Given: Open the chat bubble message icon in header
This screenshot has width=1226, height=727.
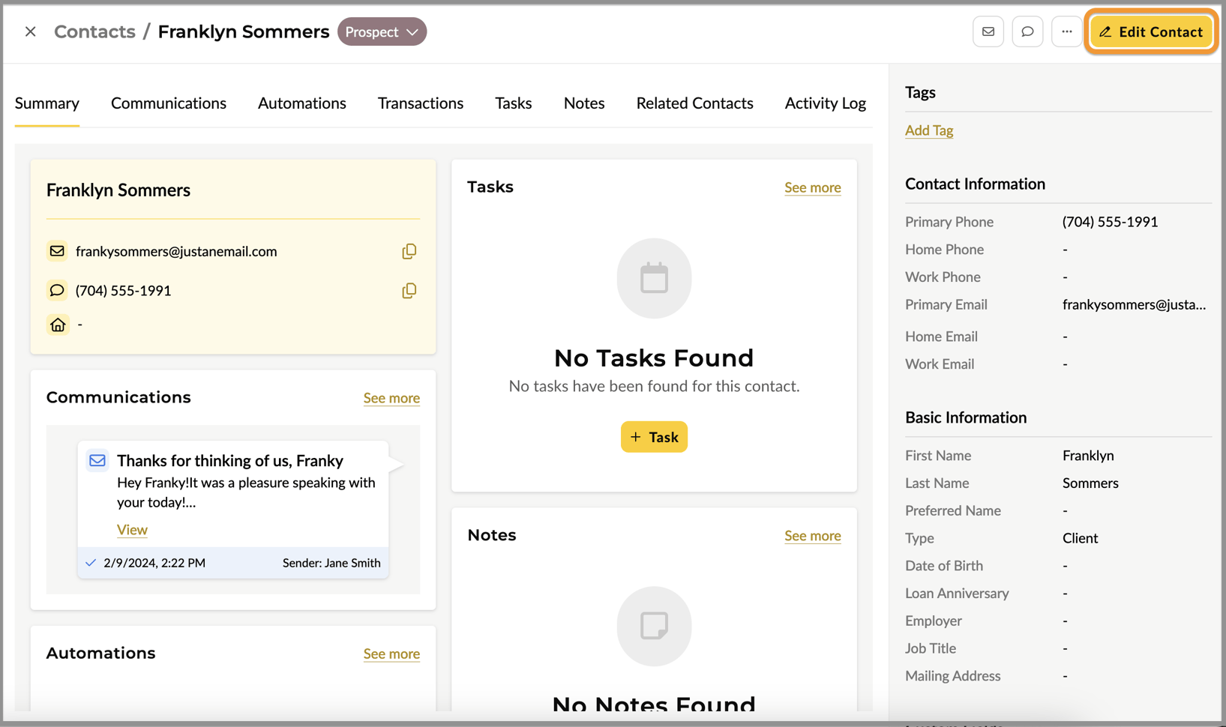Looking at the screenshot, I should [x=1027, y=32].
